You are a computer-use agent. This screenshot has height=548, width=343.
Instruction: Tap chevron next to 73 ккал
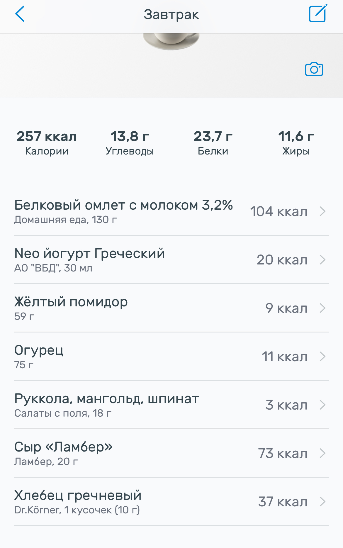point(322,453)
